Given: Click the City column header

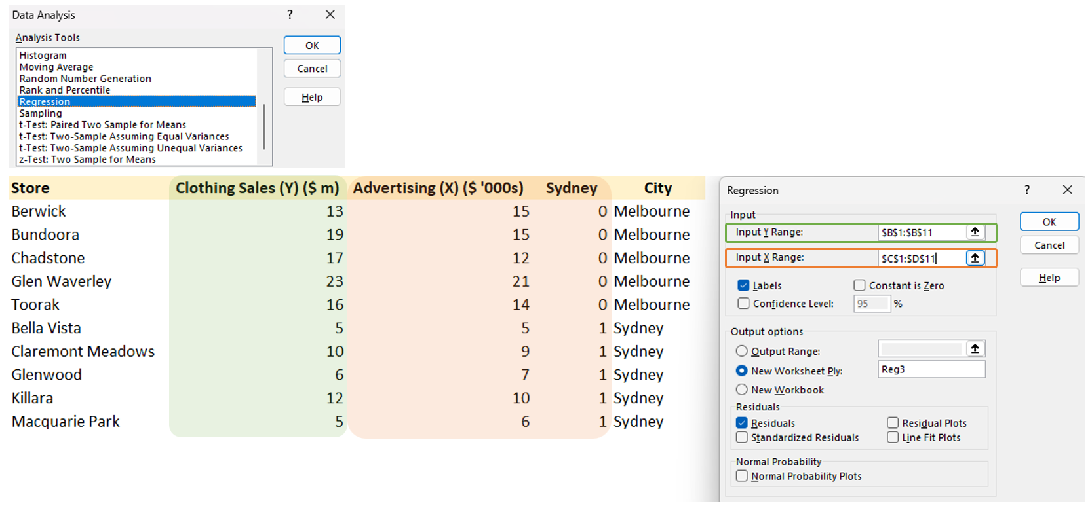Looking at the screenshot, I should coord(658,188).
